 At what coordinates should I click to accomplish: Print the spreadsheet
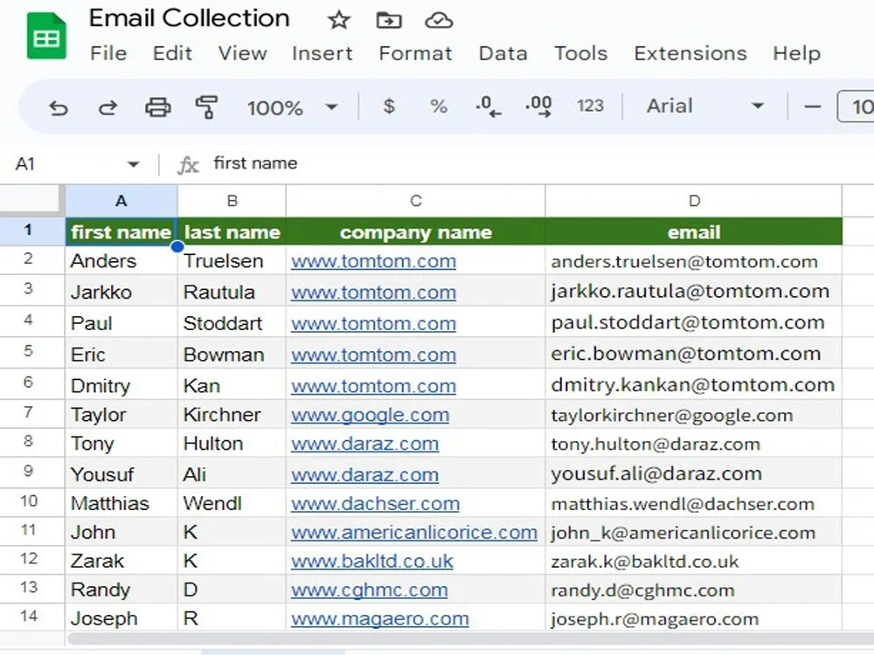(x=157, y=107)
